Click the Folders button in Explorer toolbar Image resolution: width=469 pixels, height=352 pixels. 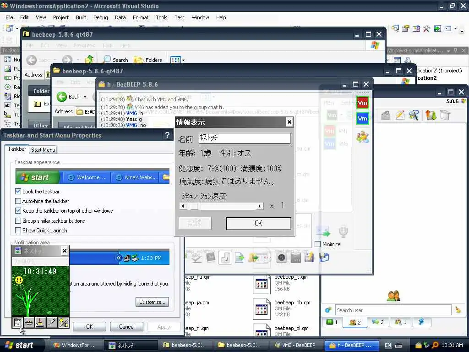coord(148,60)
